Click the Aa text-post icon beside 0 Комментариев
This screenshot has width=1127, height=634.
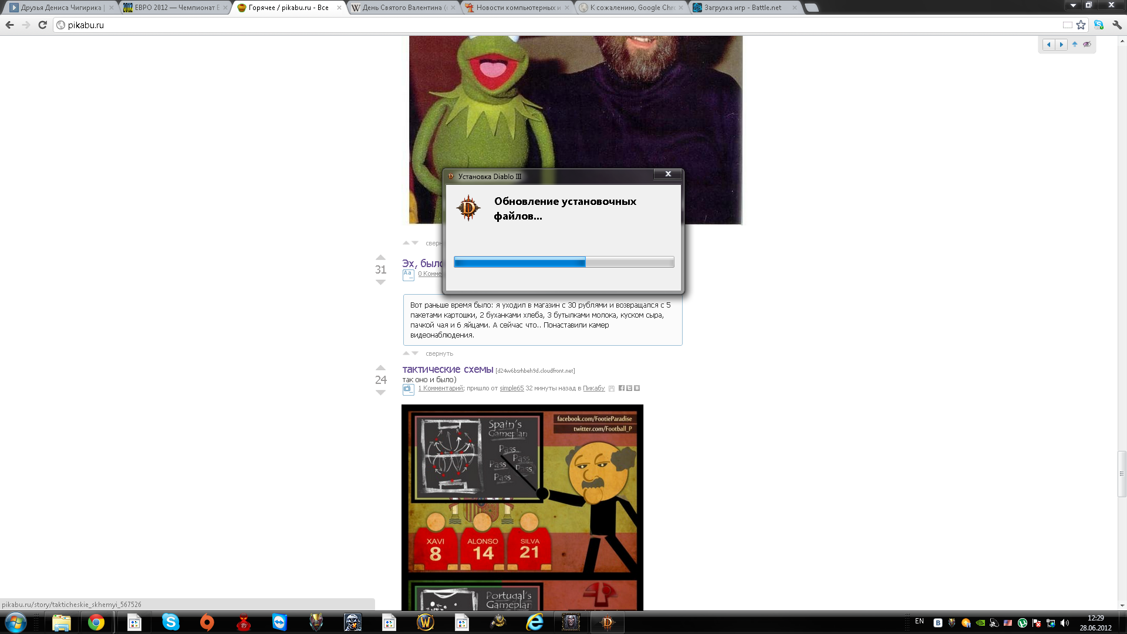409,275
